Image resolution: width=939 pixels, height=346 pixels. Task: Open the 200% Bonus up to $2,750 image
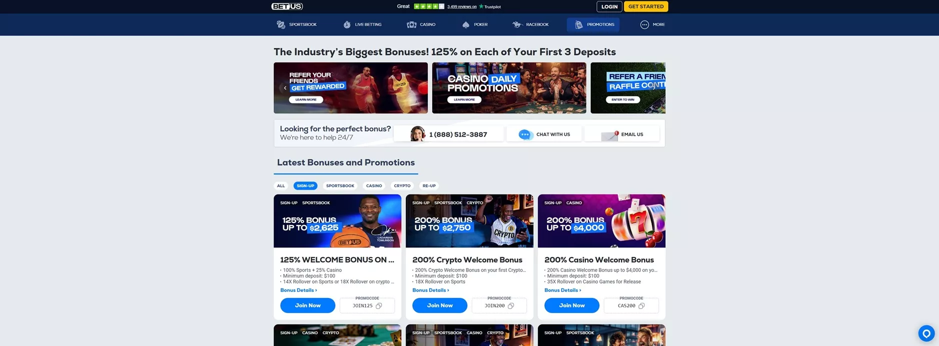coord(469,221)
